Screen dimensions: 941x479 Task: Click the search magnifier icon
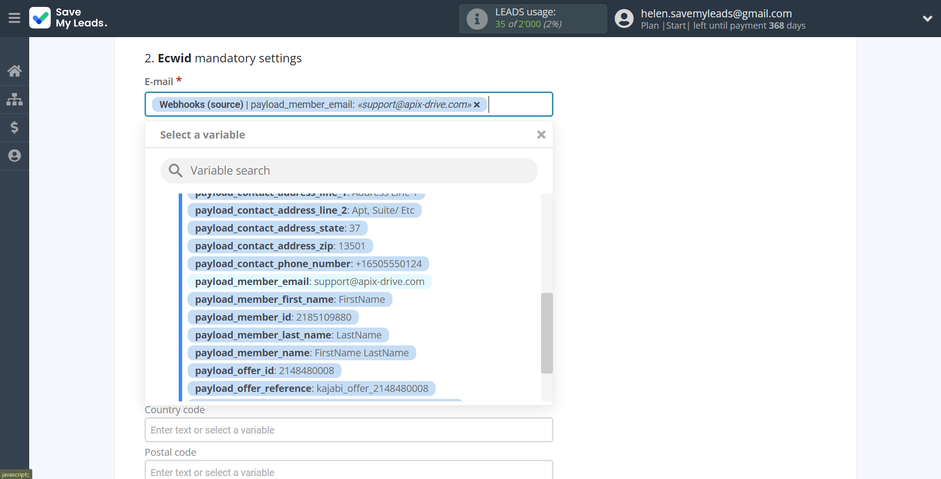175,171
